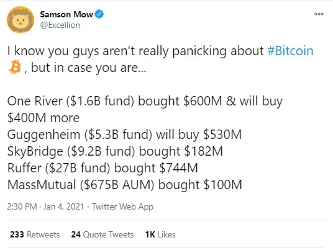Screen dimensions: 333x248
Task: Open Samson Mow's lion profile avatar
Action: 21,20
